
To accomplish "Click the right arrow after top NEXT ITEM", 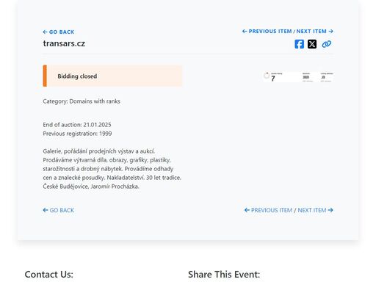I will 330,31.
